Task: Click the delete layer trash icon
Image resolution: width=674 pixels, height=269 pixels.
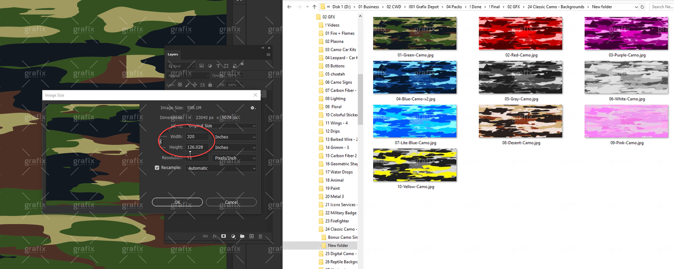Action: [260, 236]
